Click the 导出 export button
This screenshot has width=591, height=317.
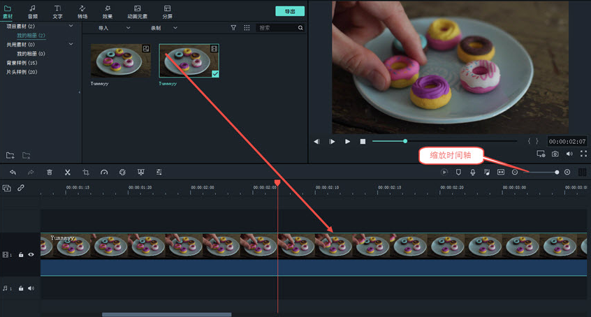coord(290,11)
